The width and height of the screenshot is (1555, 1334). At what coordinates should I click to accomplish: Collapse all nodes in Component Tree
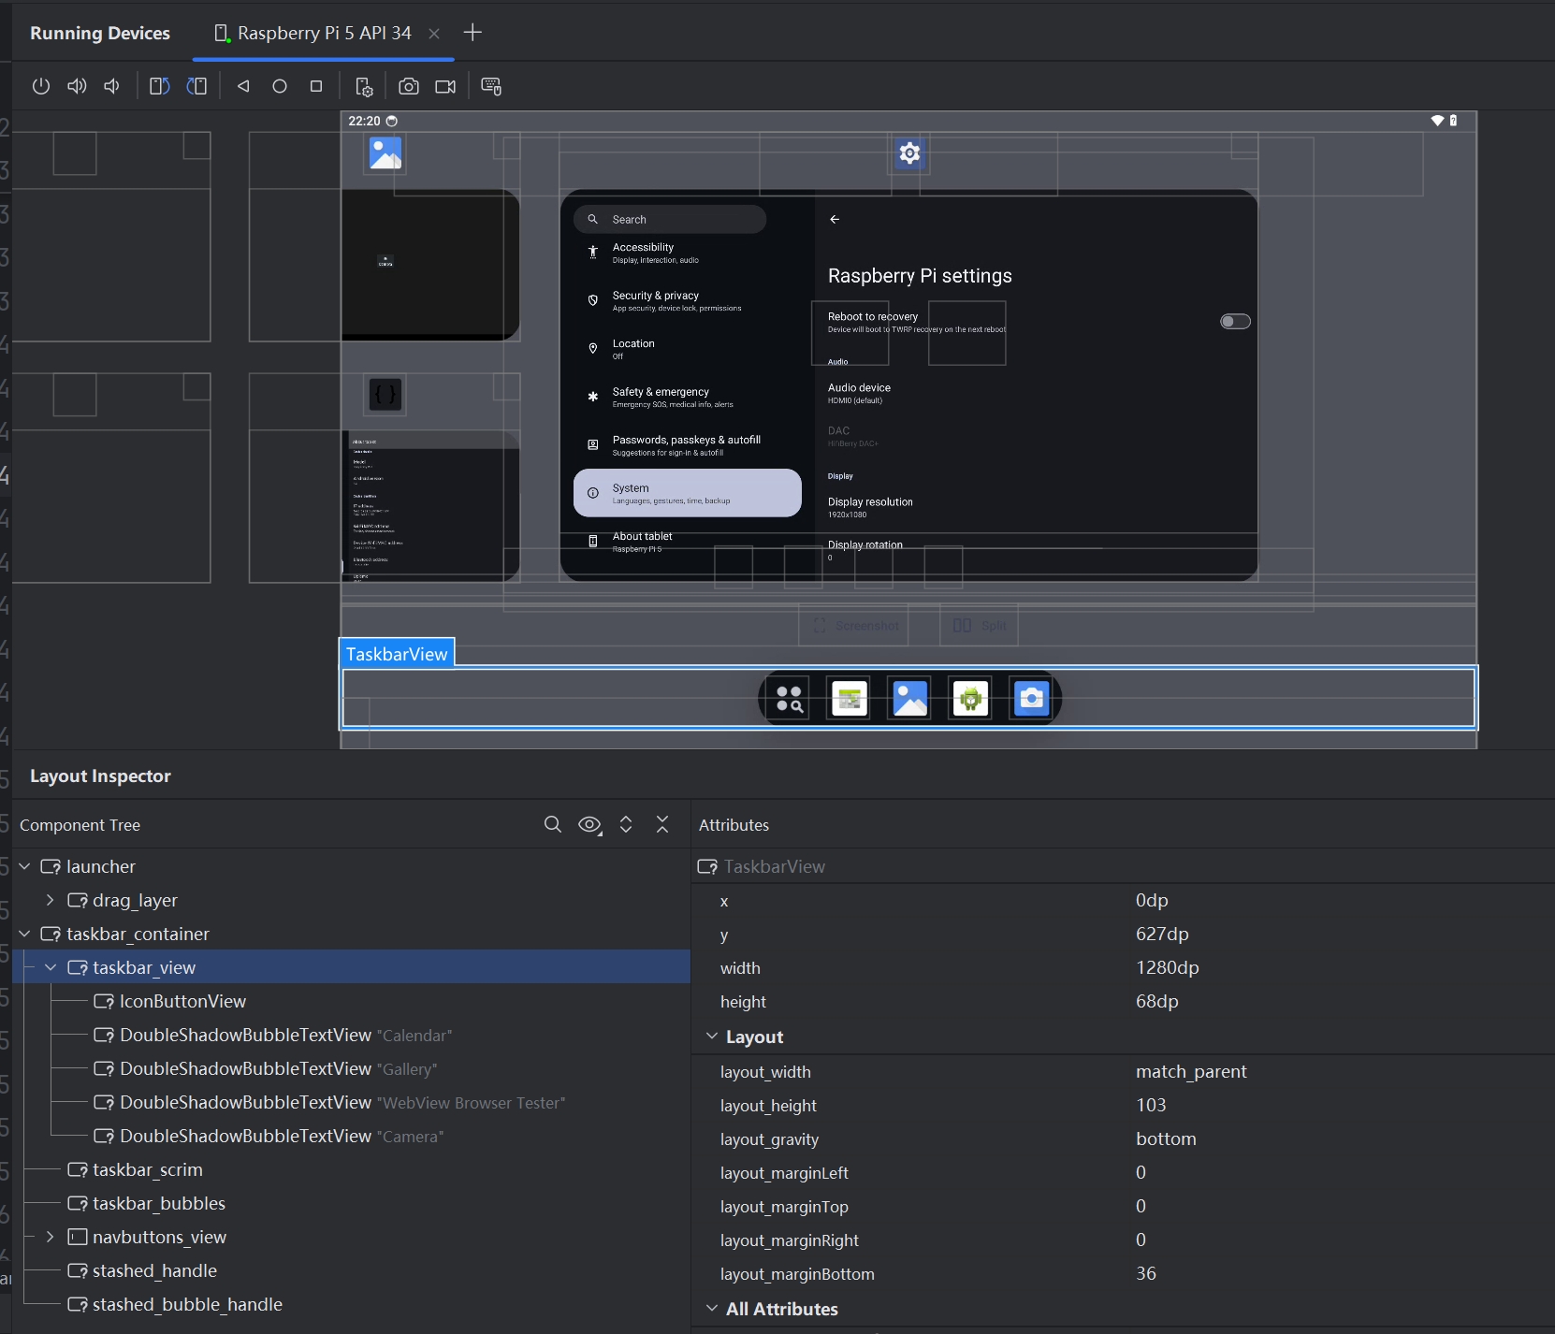(x=662, y=824)
